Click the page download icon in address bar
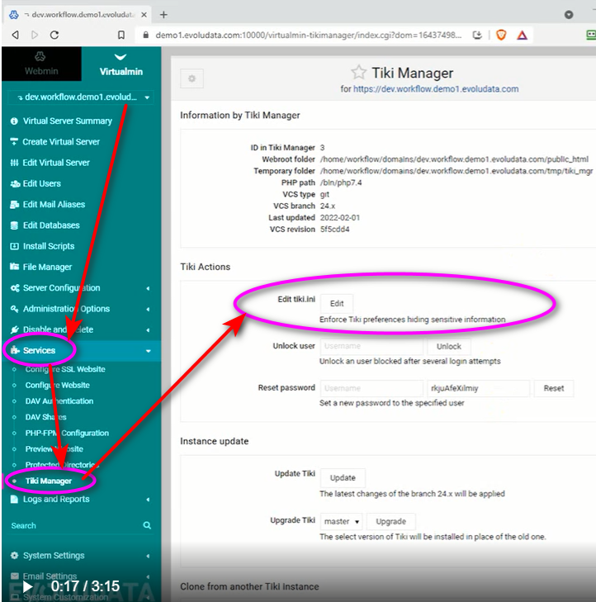The width and height of the screenshot is (596, 602). click(477, 35)
